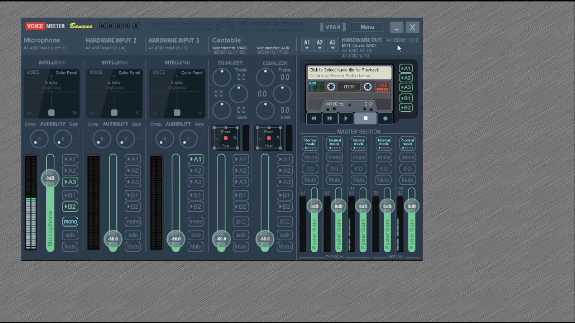The width and height of the screenshot is (575, 323).
Task: Disable A3 routing on the Microphone strip
Action: pos(70,182)
